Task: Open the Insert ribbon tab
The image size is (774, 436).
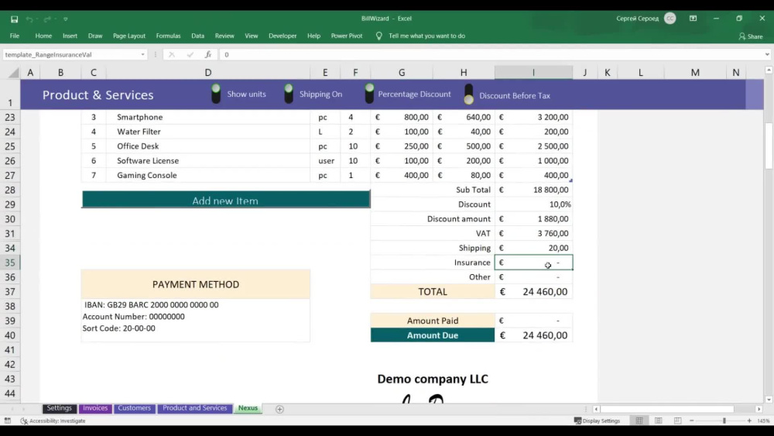Action: coord(70,36)
